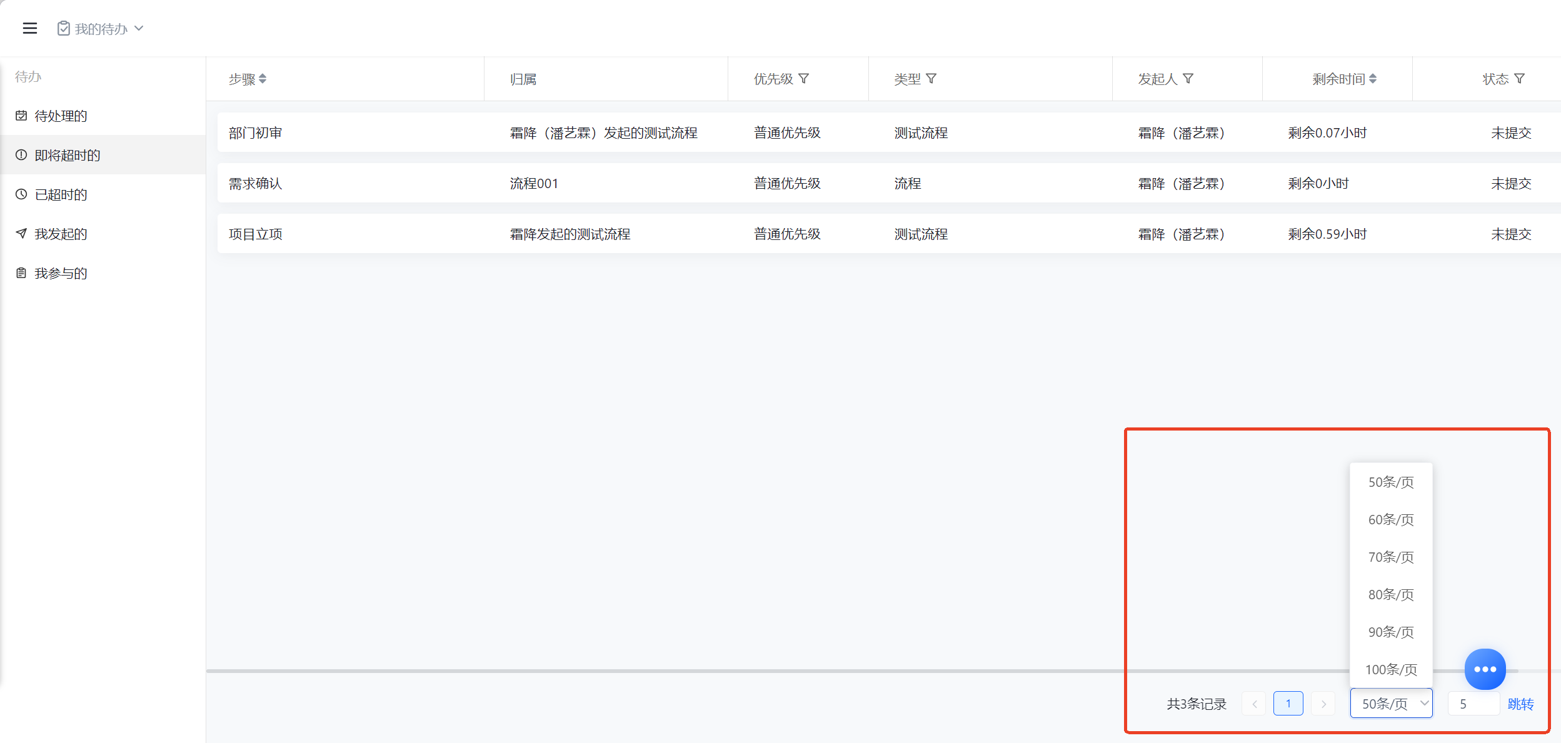Screen dimensions: 1561x743
Task: Sort by 步骤 column arrows
Action: (x=263, y=79)
